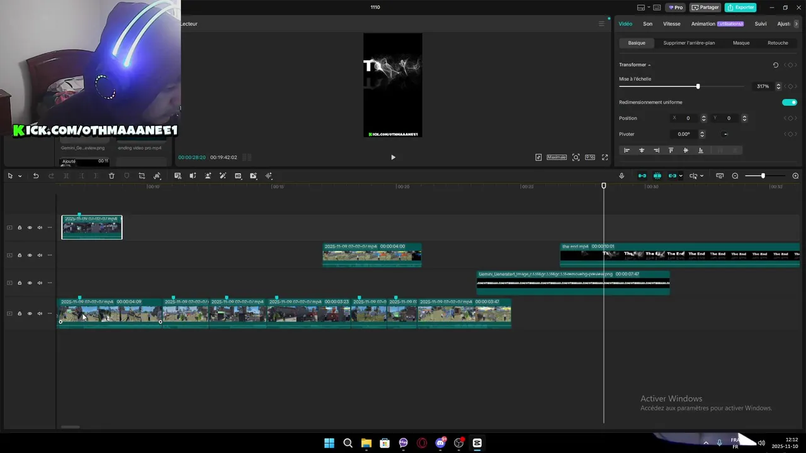Click the preview zoom focus icon
Image resolution: width=806 pixels, height=453 pixels.
[x=576, y=157]
